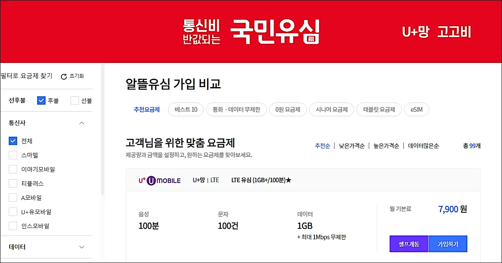Uncheck the 전체 all carriers checkbox
This screenshot has height=263, width=502.
coord(13,141)
